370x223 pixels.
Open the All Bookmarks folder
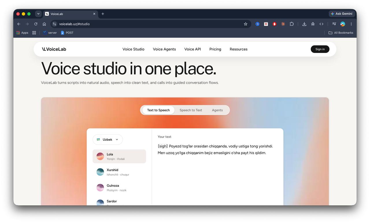coord(341,33)
